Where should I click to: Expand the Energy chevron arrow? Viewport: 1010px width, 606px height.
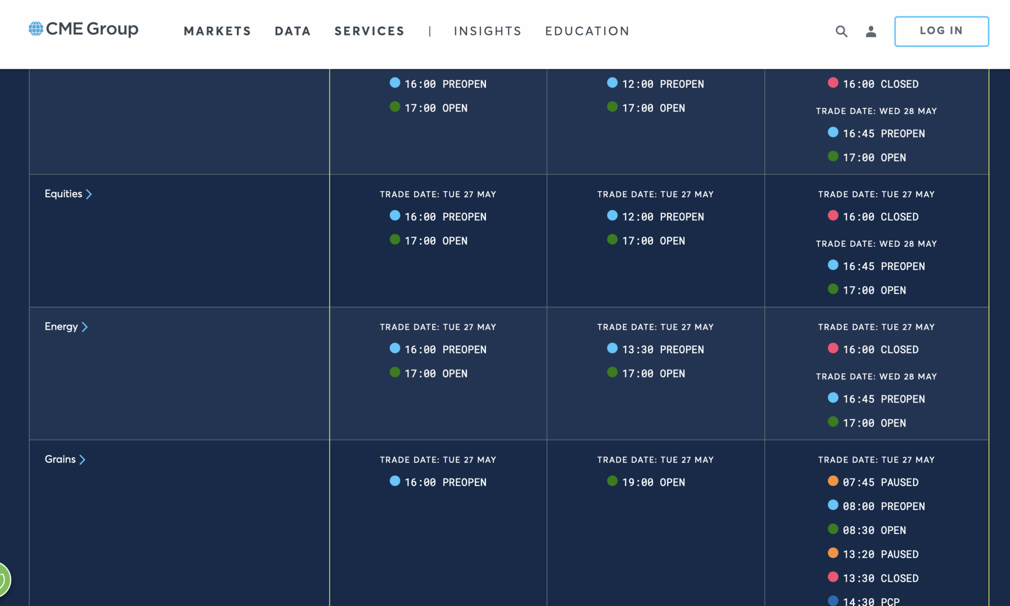click(x=85, y=327)
